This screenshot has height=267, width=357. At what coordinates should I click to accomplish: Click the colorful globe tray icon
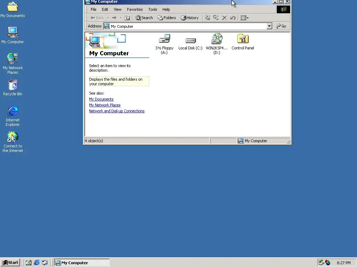pyautogui.click(x=328, y=263)
